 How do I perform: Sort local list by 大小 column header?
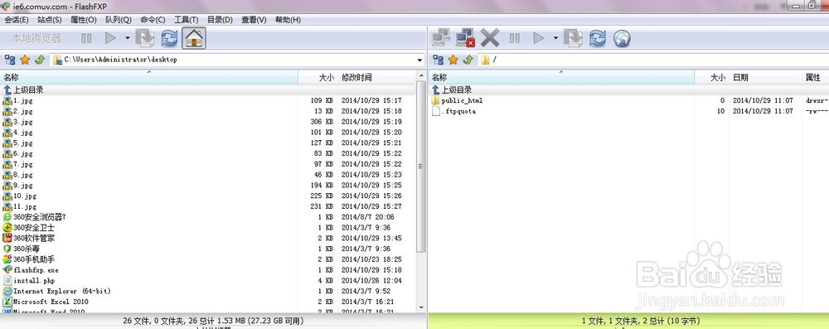click(318, 78)
